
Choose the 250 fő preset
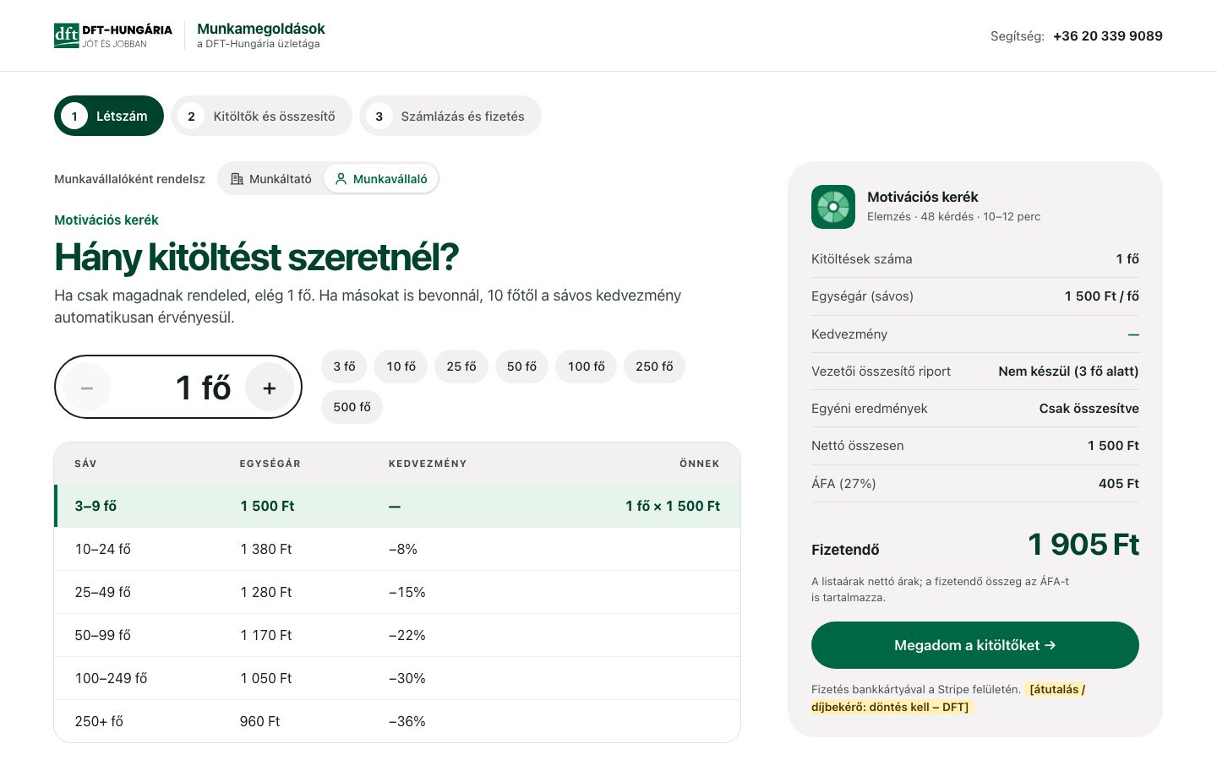(x=654, y=366)
